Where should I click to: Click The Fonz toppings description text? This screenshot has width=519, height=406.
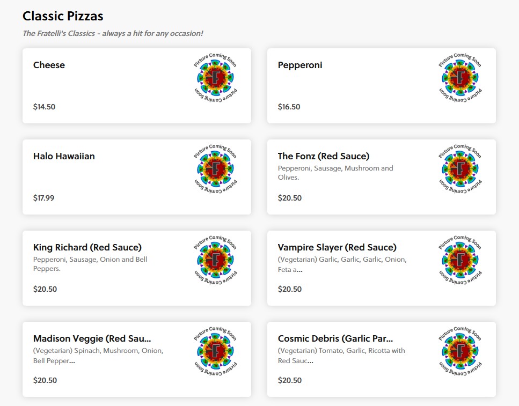335,173
